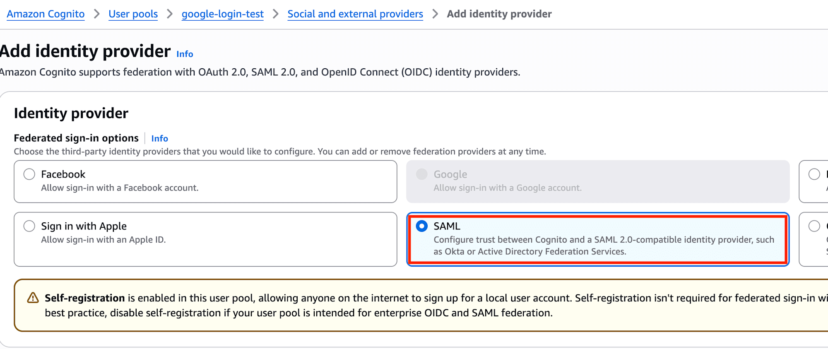Image resolution: width=828 pixels, height=349 pixels.
Task: Select the Sign in with Apple radio button
Action: coord(29,226)
